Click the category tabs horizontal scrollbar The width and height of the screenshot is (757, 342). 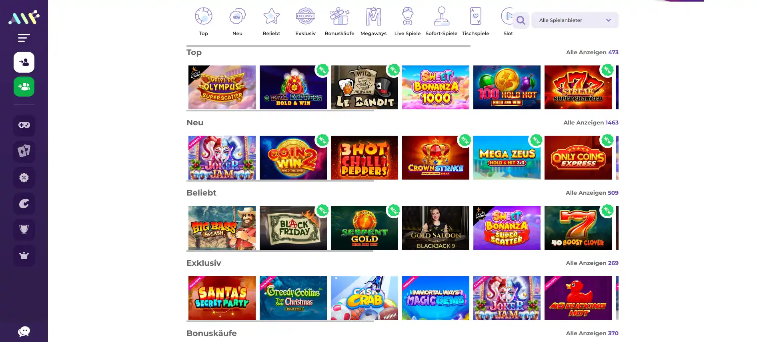click(x=328, y=46)
